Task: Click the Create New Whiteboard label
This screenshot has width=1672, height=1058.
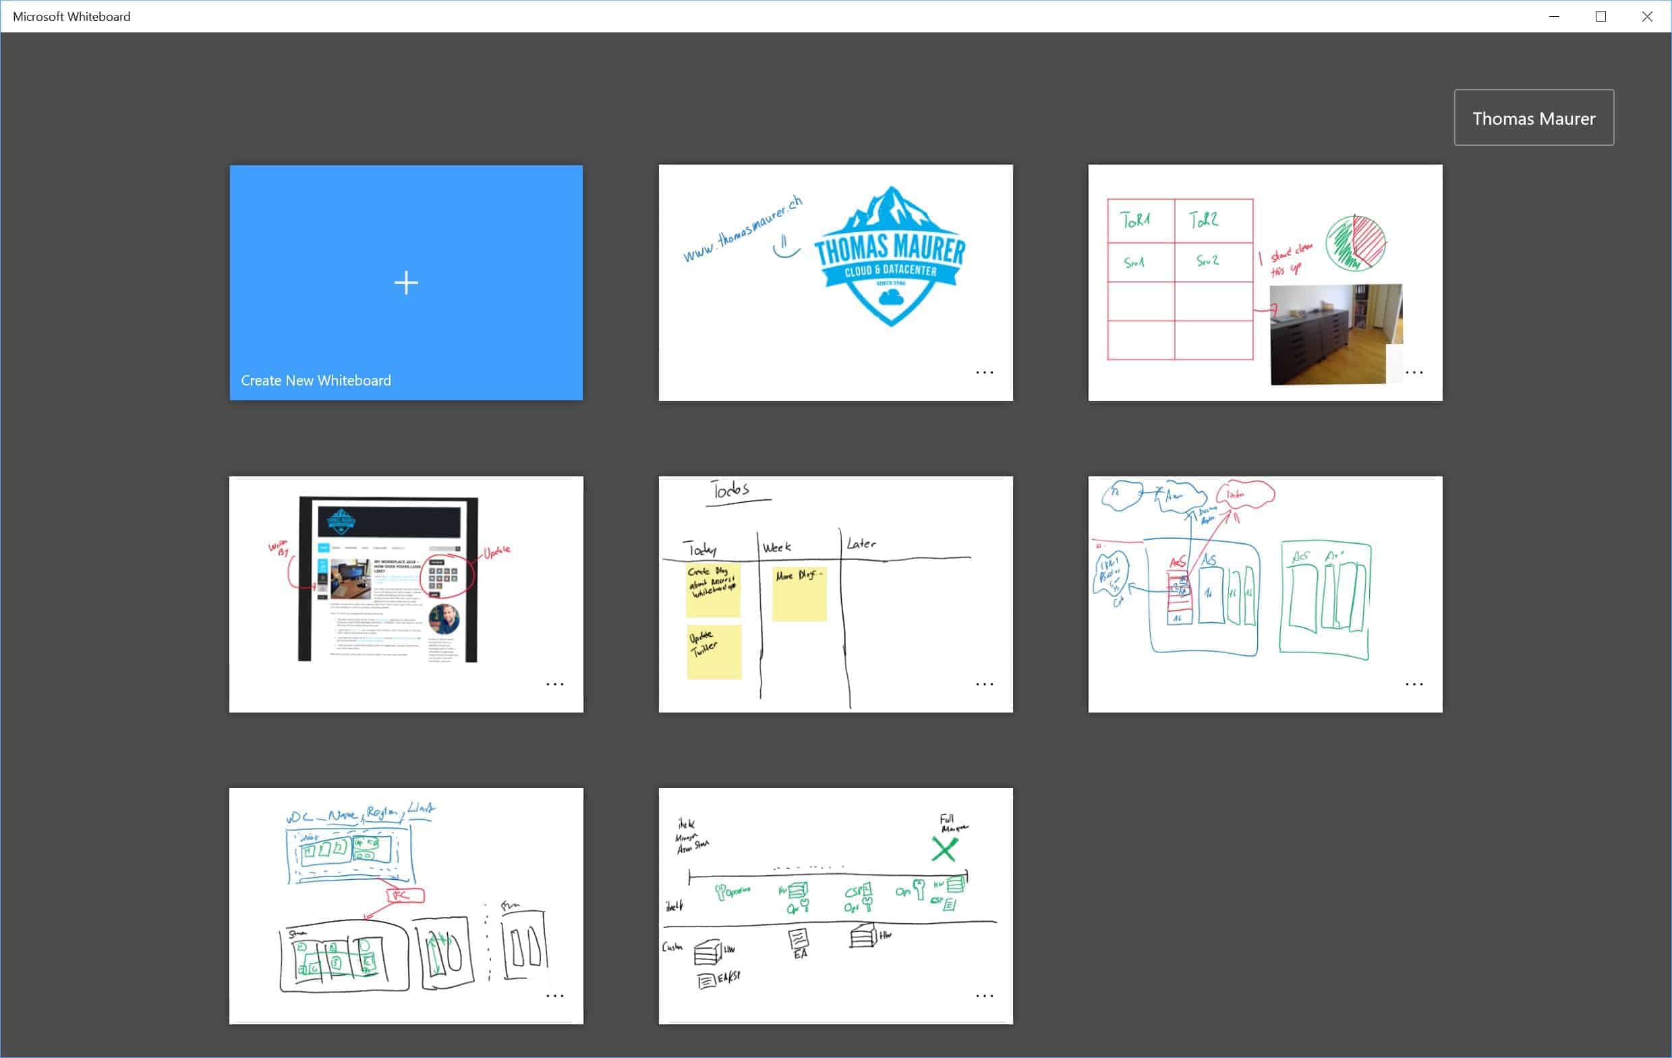Action: [316, 381]
